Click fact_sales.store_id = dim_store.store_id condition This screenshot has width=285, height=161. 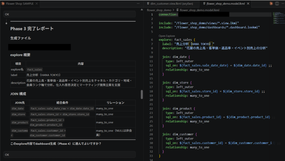[x=60, y=114]
